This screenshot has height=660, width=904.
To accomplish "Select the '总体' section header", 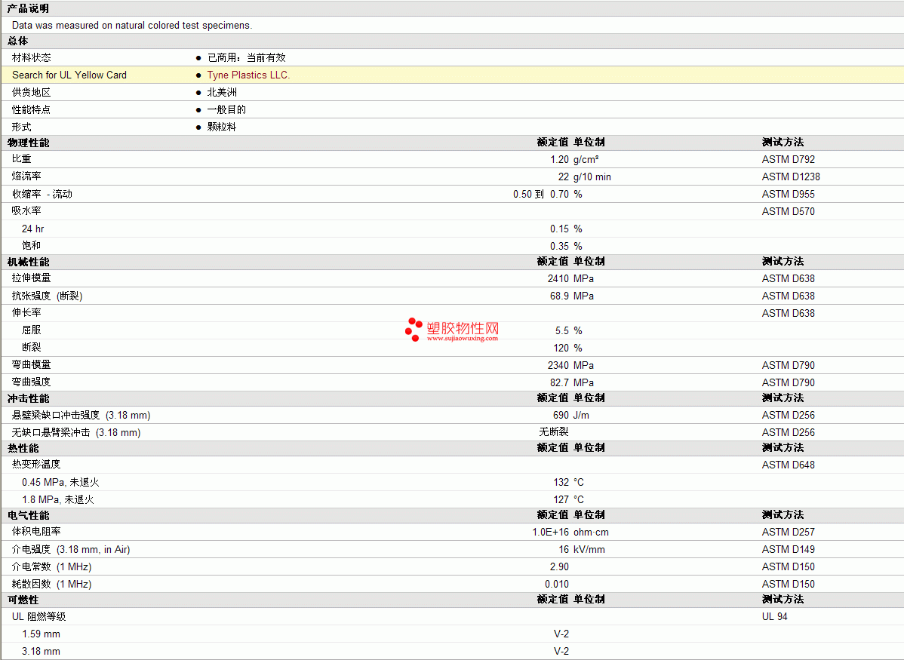I will pyautogui.click(x=17, y=41).
